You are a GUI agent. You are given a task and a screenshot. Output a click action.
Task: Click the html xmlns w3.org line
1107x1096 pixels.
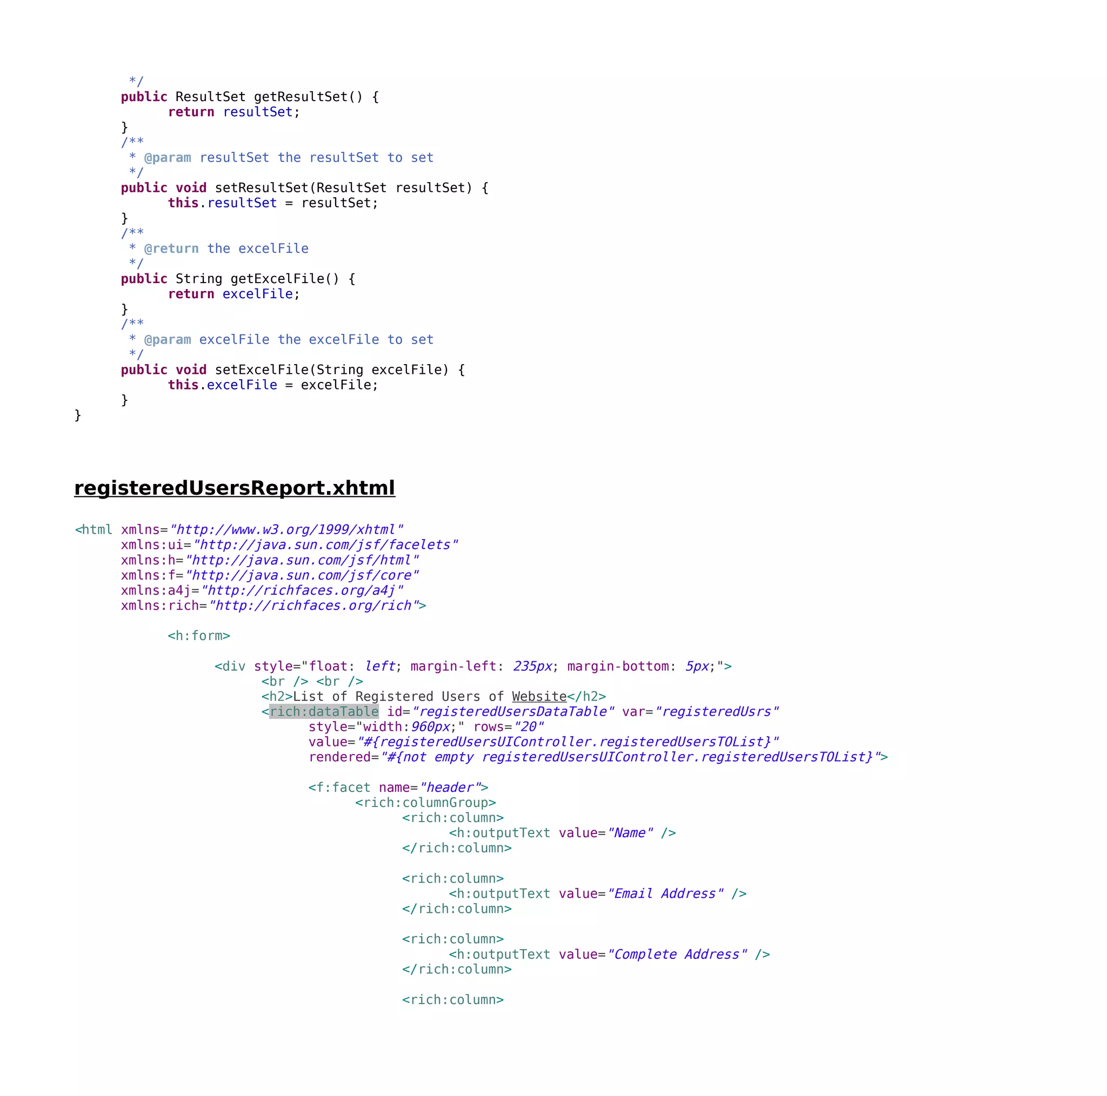(x=239, y=530)
